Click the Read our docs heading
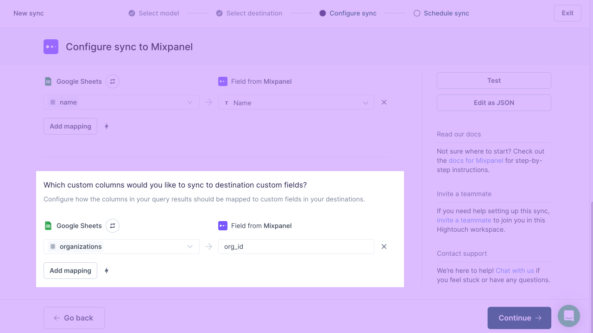The width and height of the screenshot is (593, 333). (459, 134)
